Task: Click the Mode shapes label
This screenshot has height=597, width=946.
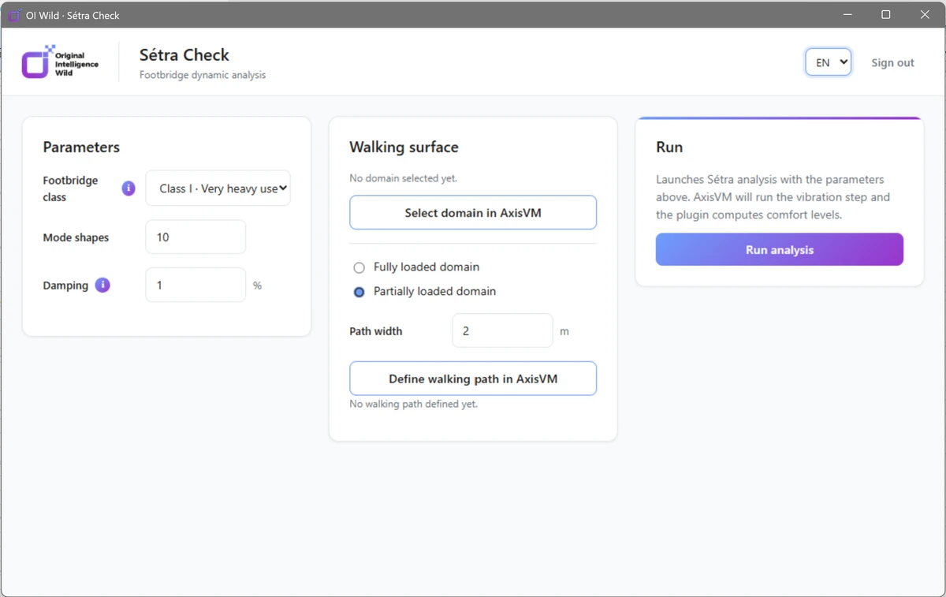Action: pyautogui.click(x=76, y=237)
